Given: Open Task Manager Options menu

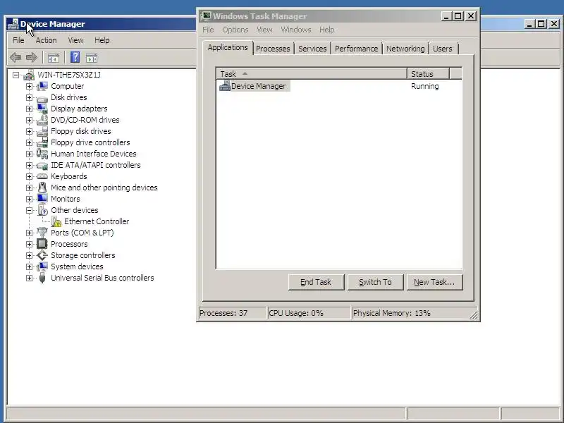Looking at the screenshot, I should [235, 30].
